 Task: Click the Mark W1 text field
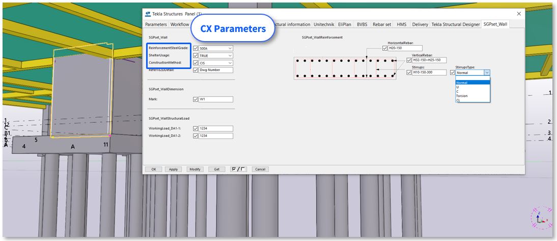(215, 99)
